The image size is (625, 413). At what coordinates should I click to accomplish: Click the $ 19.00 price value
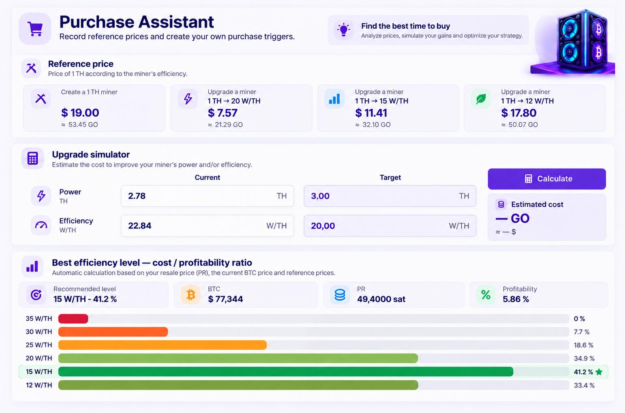pos(80,113)
